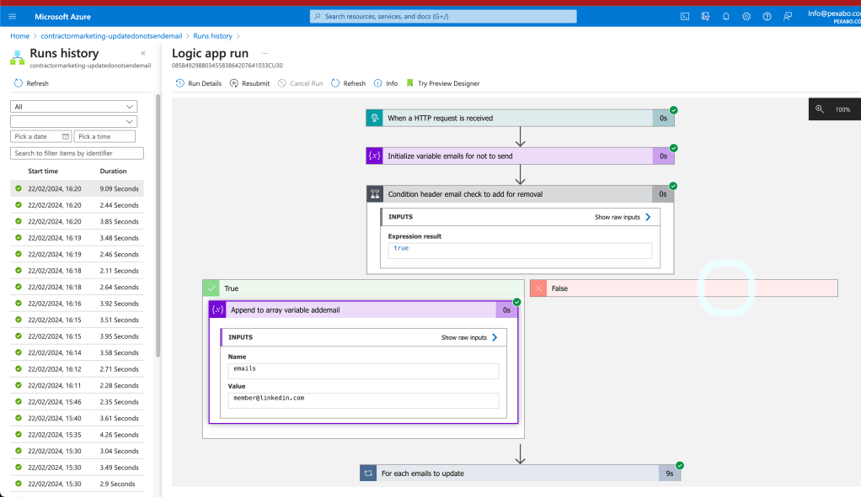Open the notifications bell
The width and height of the screenshot is (861, 497).
point(726,17)
